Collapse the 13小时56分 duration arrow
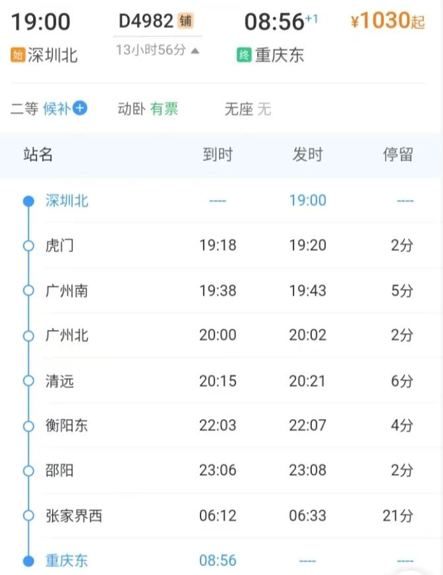Image resolution: width=443 pixels, height=575 pixels. point(195,50)
